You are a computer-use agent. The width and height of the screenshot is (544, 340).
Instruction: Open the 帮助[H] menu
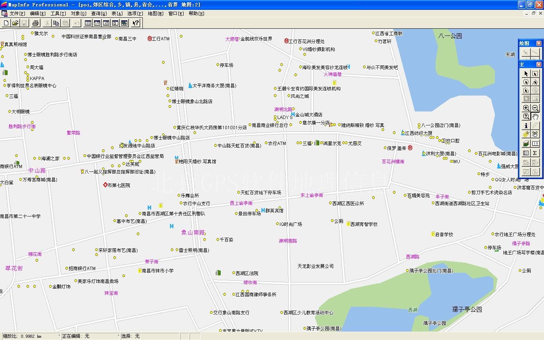pyautogui.click(x=196, y=14)
